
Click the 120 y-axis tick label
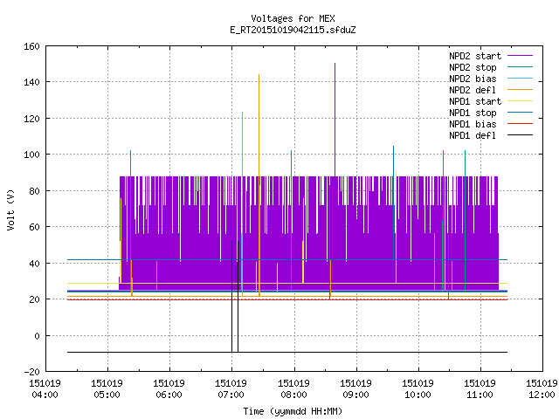[x=31, y=119]
